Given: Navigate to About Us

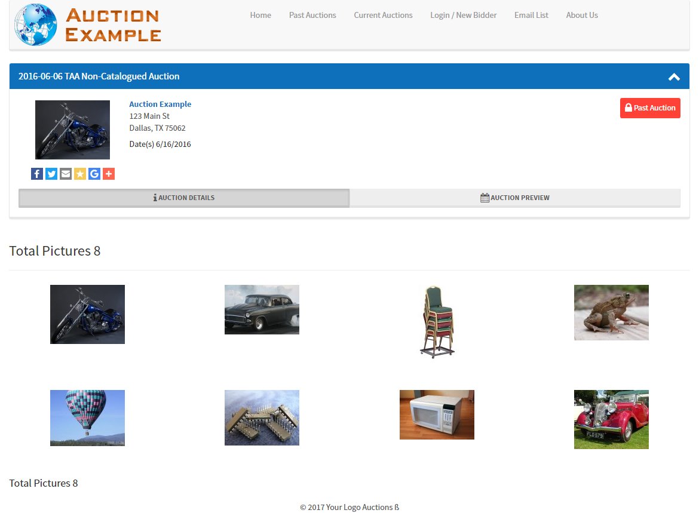Looking at the screenshot, I should pyautogui.click(x=582, y=15).
